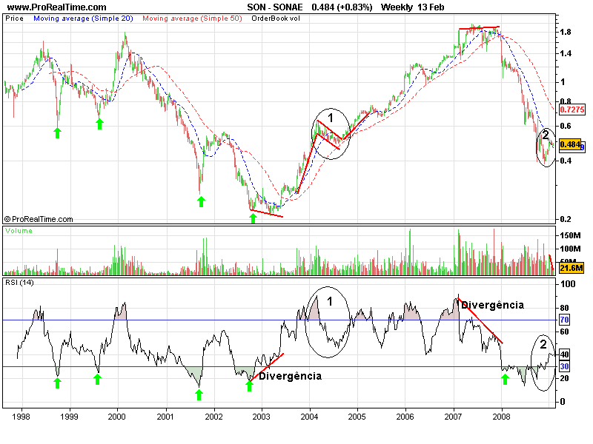
Task: Click 'Moving average (Simple 20)' legend
Action: click(x=83, y=18)
